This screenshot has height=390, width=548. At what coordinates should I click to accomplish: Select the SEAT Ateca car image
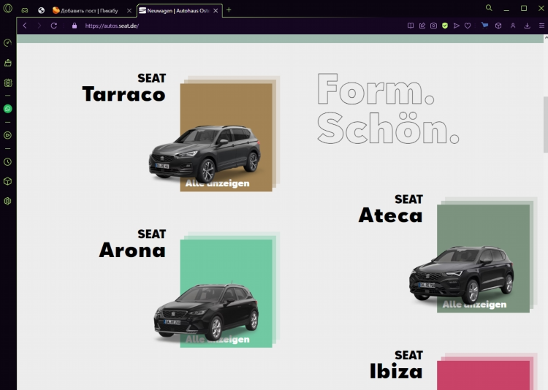pyautogui.click(x=462, y=275)
